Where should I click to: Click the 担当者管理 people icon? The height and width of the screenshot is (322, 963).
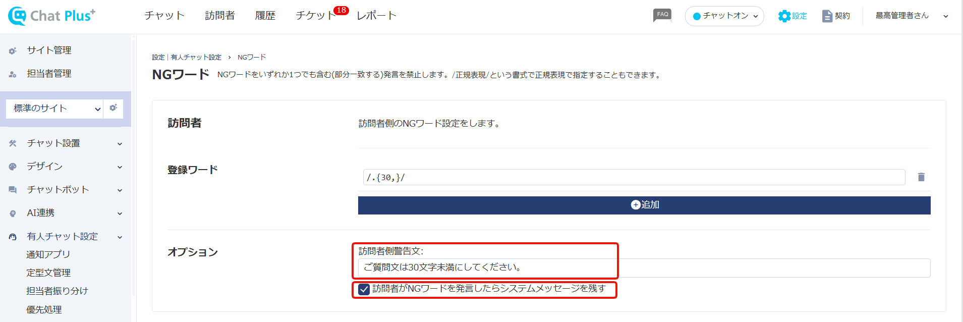tap(13, 74)
